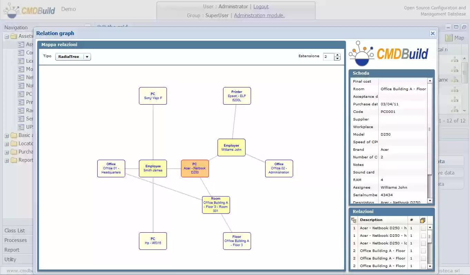Click the relation graph icon beside the highlighted grid row

pyautogui.click(x=454, y=80)
